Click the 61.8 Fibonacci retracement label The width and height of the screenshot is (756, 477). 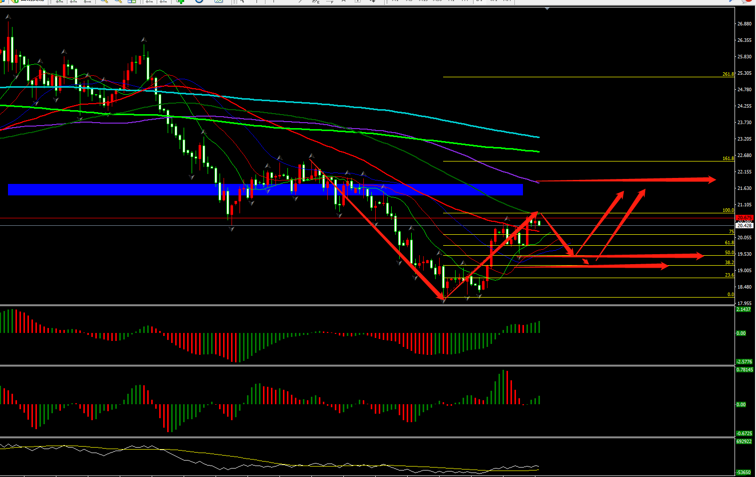(x=729, y=243)
